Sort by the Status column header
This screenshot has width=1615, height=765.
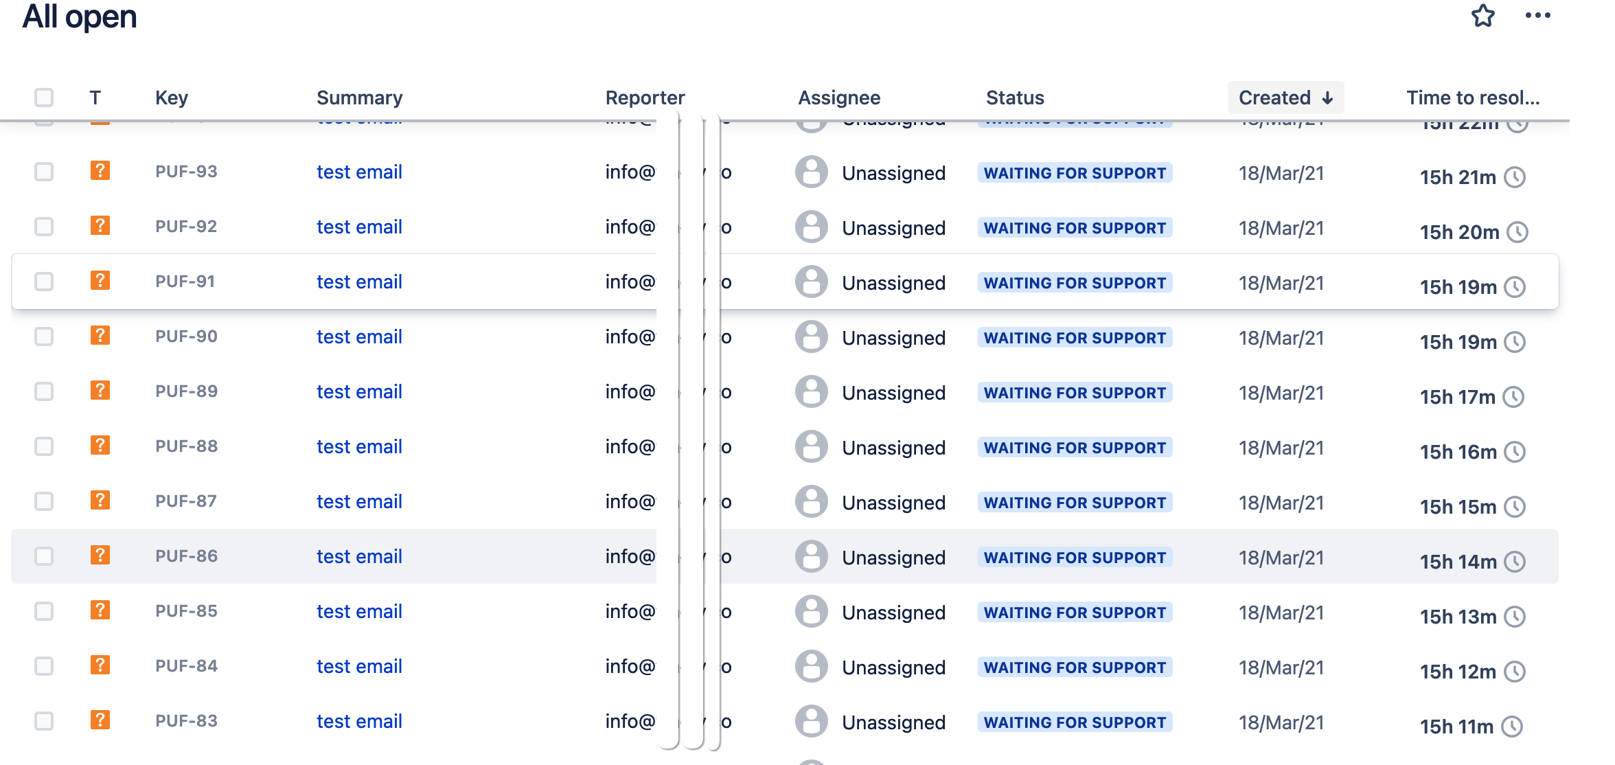coord(1015,98)
